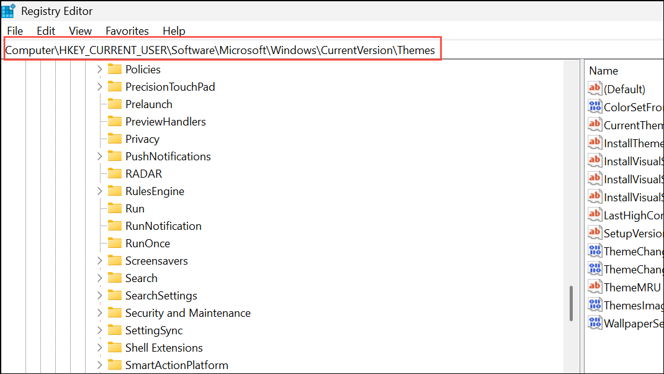Screen dimensions: 664x374
Task: Open the Favorites menu
Action: click(x=127, y=30)
